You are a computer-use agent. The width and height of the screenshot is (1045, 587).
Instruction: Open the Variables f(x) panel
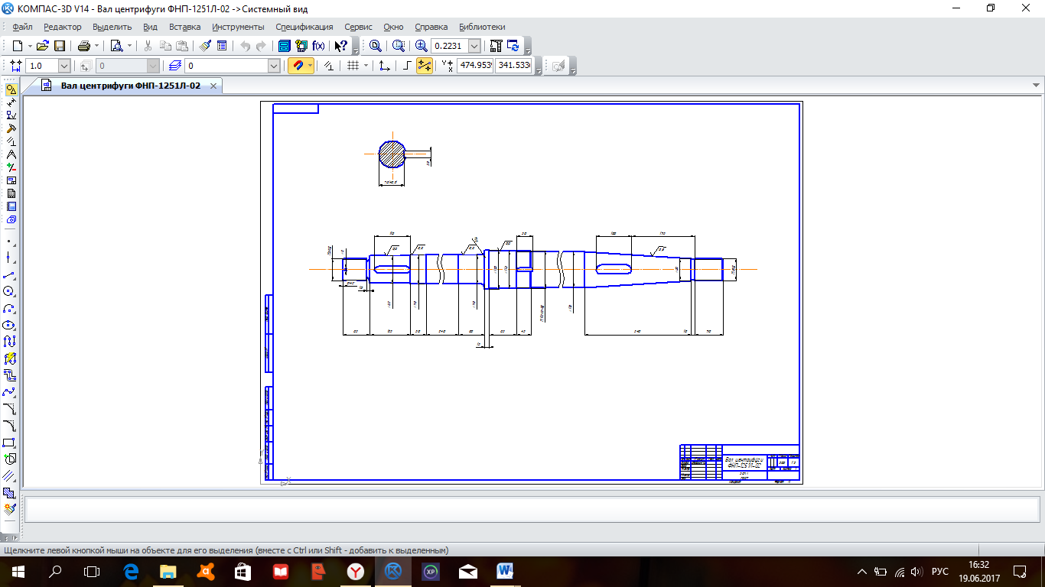pos(318,46)
